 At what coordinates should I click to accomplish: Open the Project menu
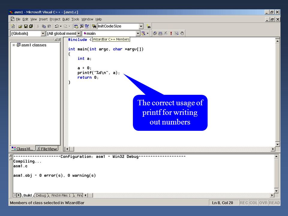coord(55,19)
